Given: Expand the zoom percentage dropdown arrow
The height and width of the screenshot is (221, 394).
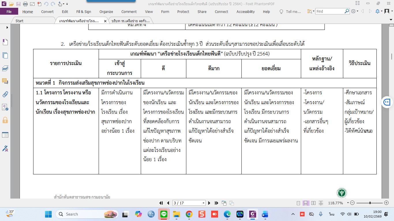Looking at the screenshot, I should 348,203.
